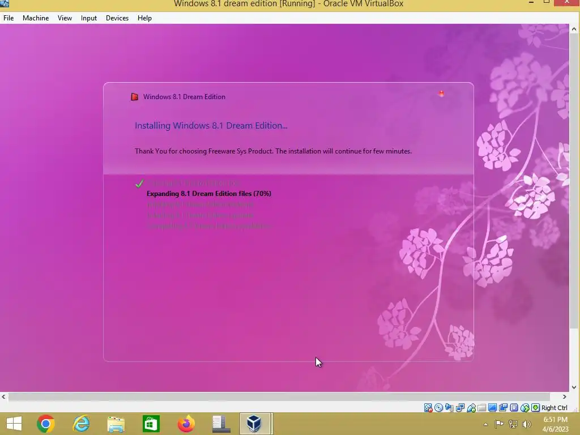
Task: Click the CPU chip indicator icon
Action: point(514,408)
